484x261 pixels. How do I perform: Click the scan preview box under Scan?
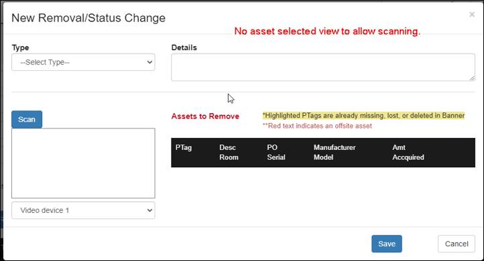tap(83, 163)
